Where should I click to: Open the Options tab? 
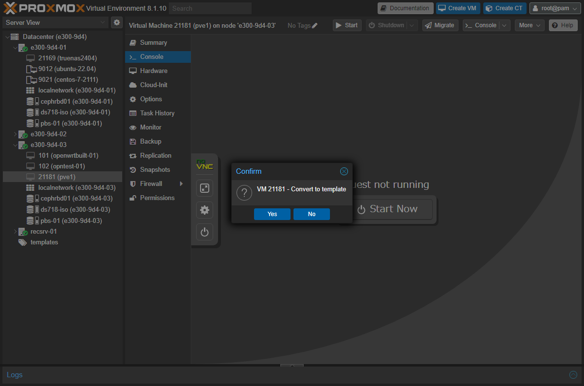158,99
